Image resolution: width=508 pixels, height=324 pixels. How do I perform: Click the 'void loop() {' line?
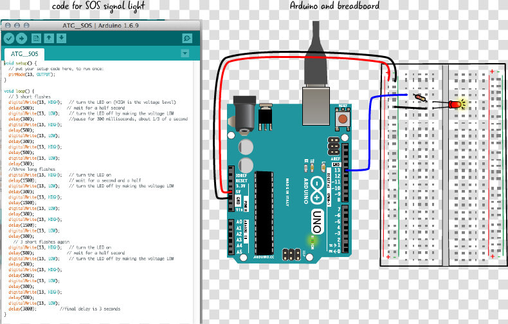[19, 91]
